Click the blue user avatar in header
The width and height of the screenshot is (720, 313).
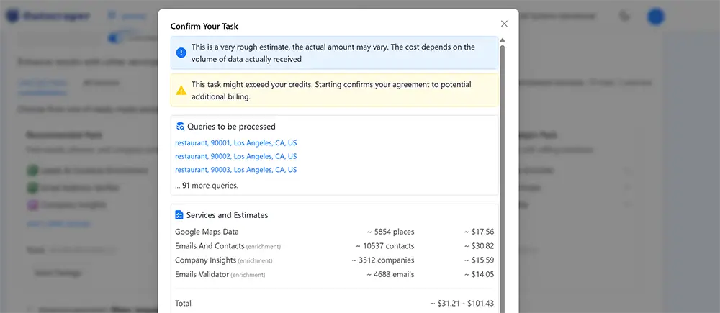[656, 17]
